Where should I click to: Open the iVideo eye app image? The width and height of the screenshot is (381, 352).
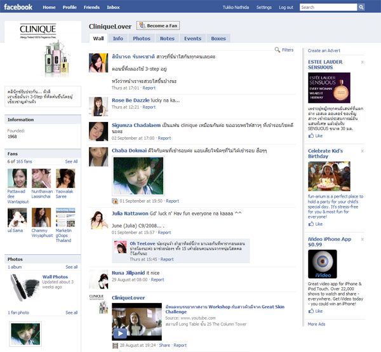[323, 264]
